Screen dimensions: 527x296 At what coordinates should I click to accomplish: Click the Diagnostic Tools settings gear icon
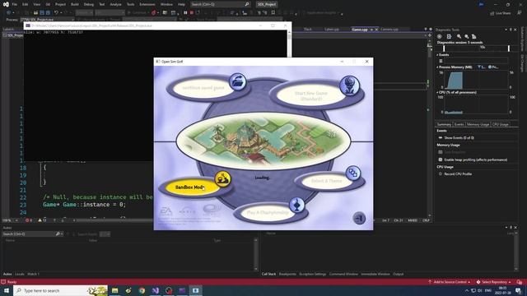point(439,36)
